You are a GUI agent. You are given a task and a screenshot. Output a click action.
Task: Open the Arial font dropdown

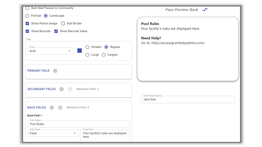pos(50,51)
